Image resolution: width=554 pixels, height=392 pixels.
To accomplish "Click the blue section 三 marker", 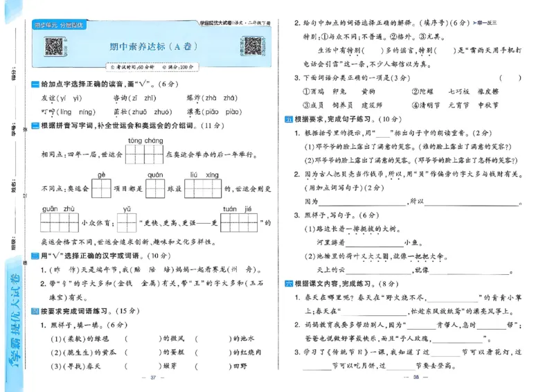I will (35, 256).
